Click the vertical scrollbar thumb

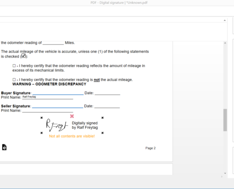(x=225, y=120)
